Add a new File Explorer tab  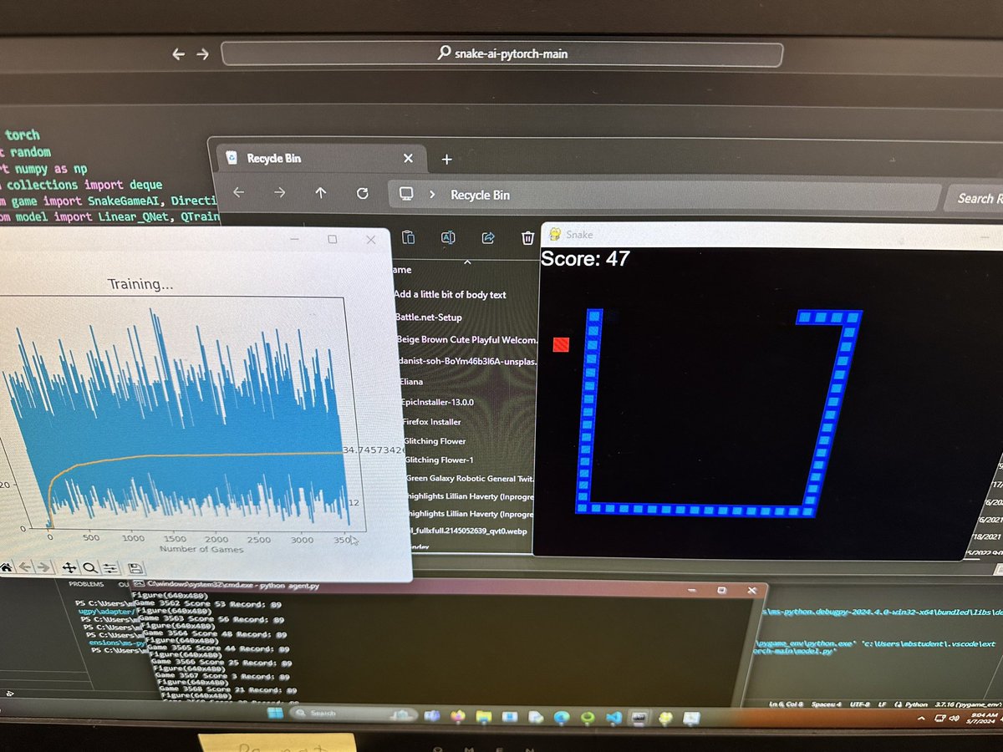click(446, 159)
